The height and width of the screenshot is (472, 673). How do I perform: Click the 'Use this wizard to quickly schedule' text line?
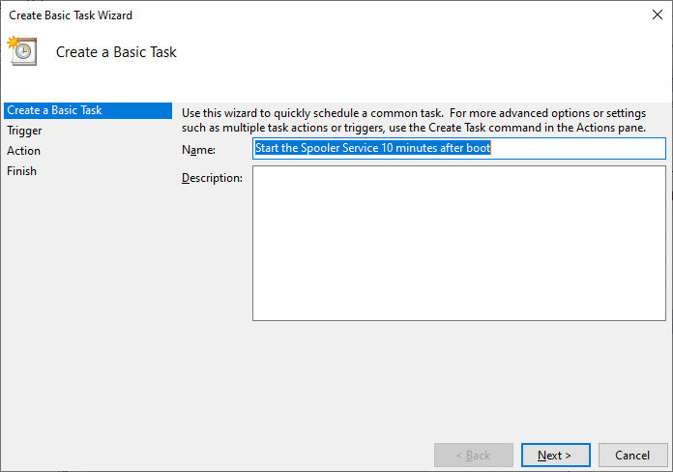pyautogui.click(x=414, y=113)
